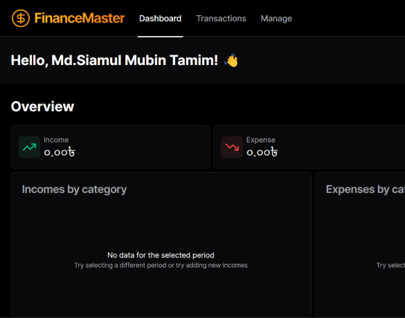Select the Income label in overview card
The width and height of the screenshot is (405, 318).
[56, 140]
